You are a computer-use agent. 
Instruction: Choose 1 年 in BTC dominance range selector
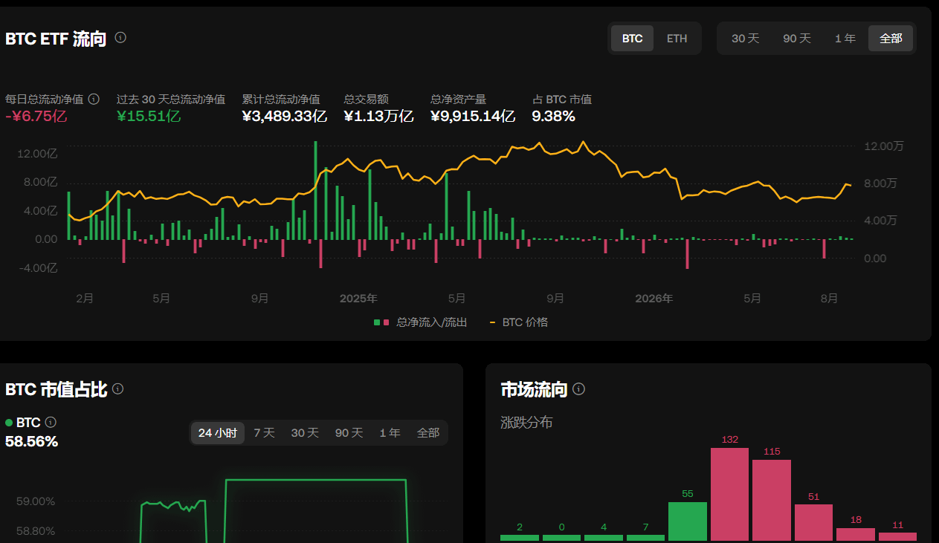click(390, 433)
